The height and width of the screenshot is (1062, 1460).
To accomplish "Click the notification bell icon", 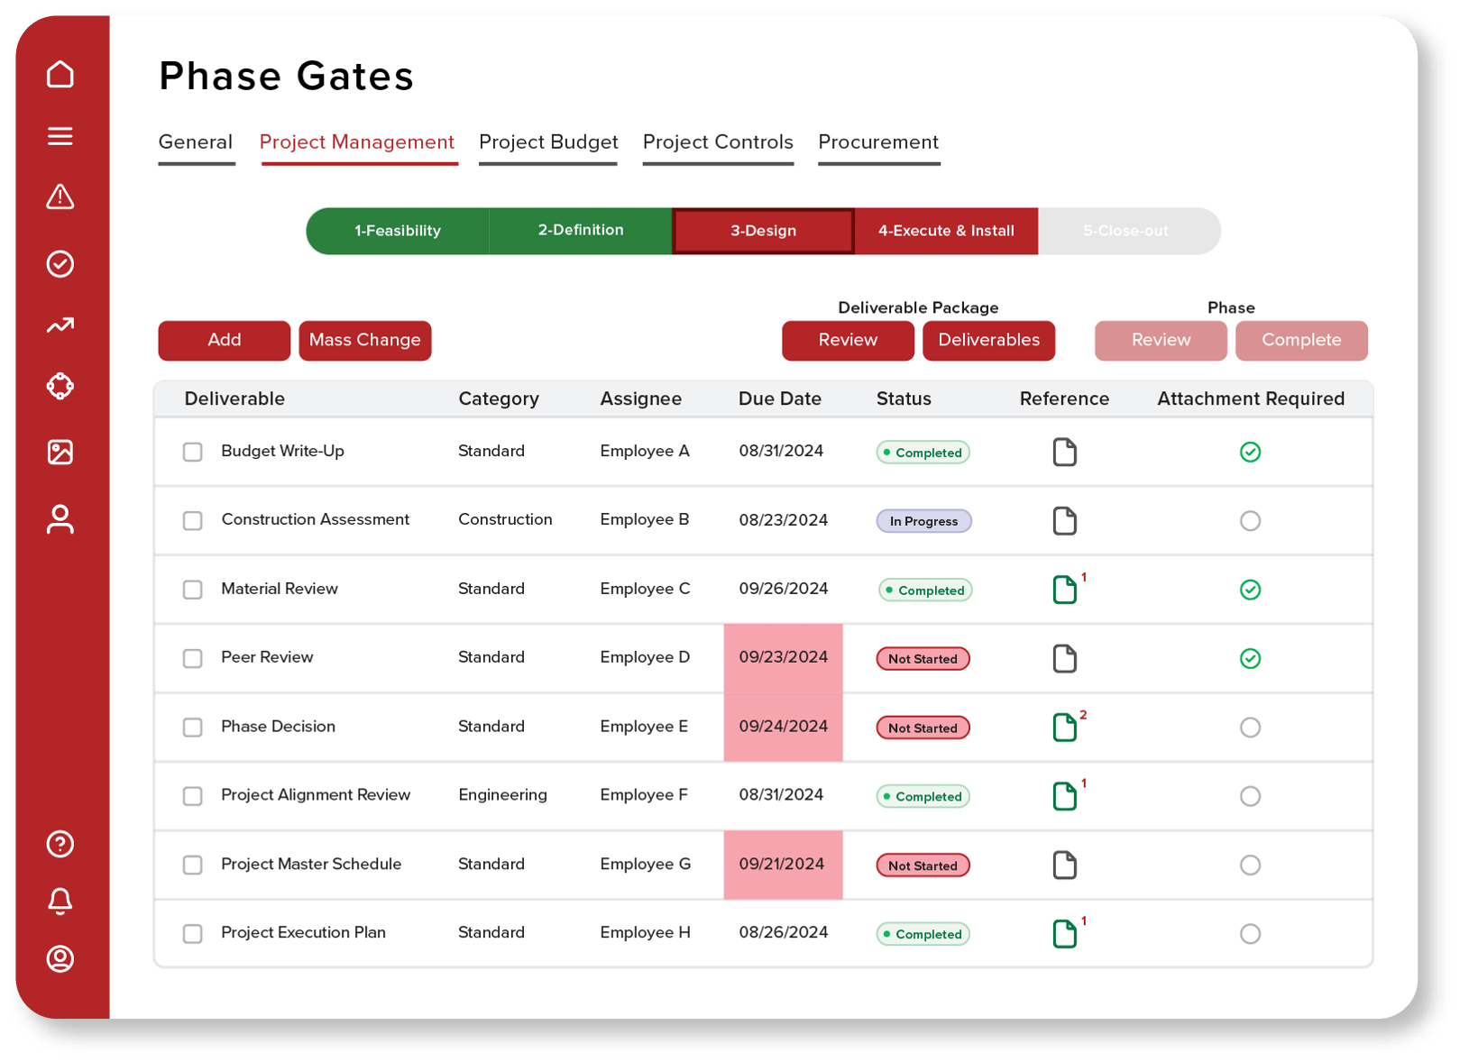I will pos(60,901).
